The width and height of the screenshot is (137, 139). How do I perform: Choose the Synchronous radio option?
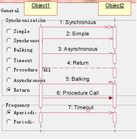tap(9, 40)
